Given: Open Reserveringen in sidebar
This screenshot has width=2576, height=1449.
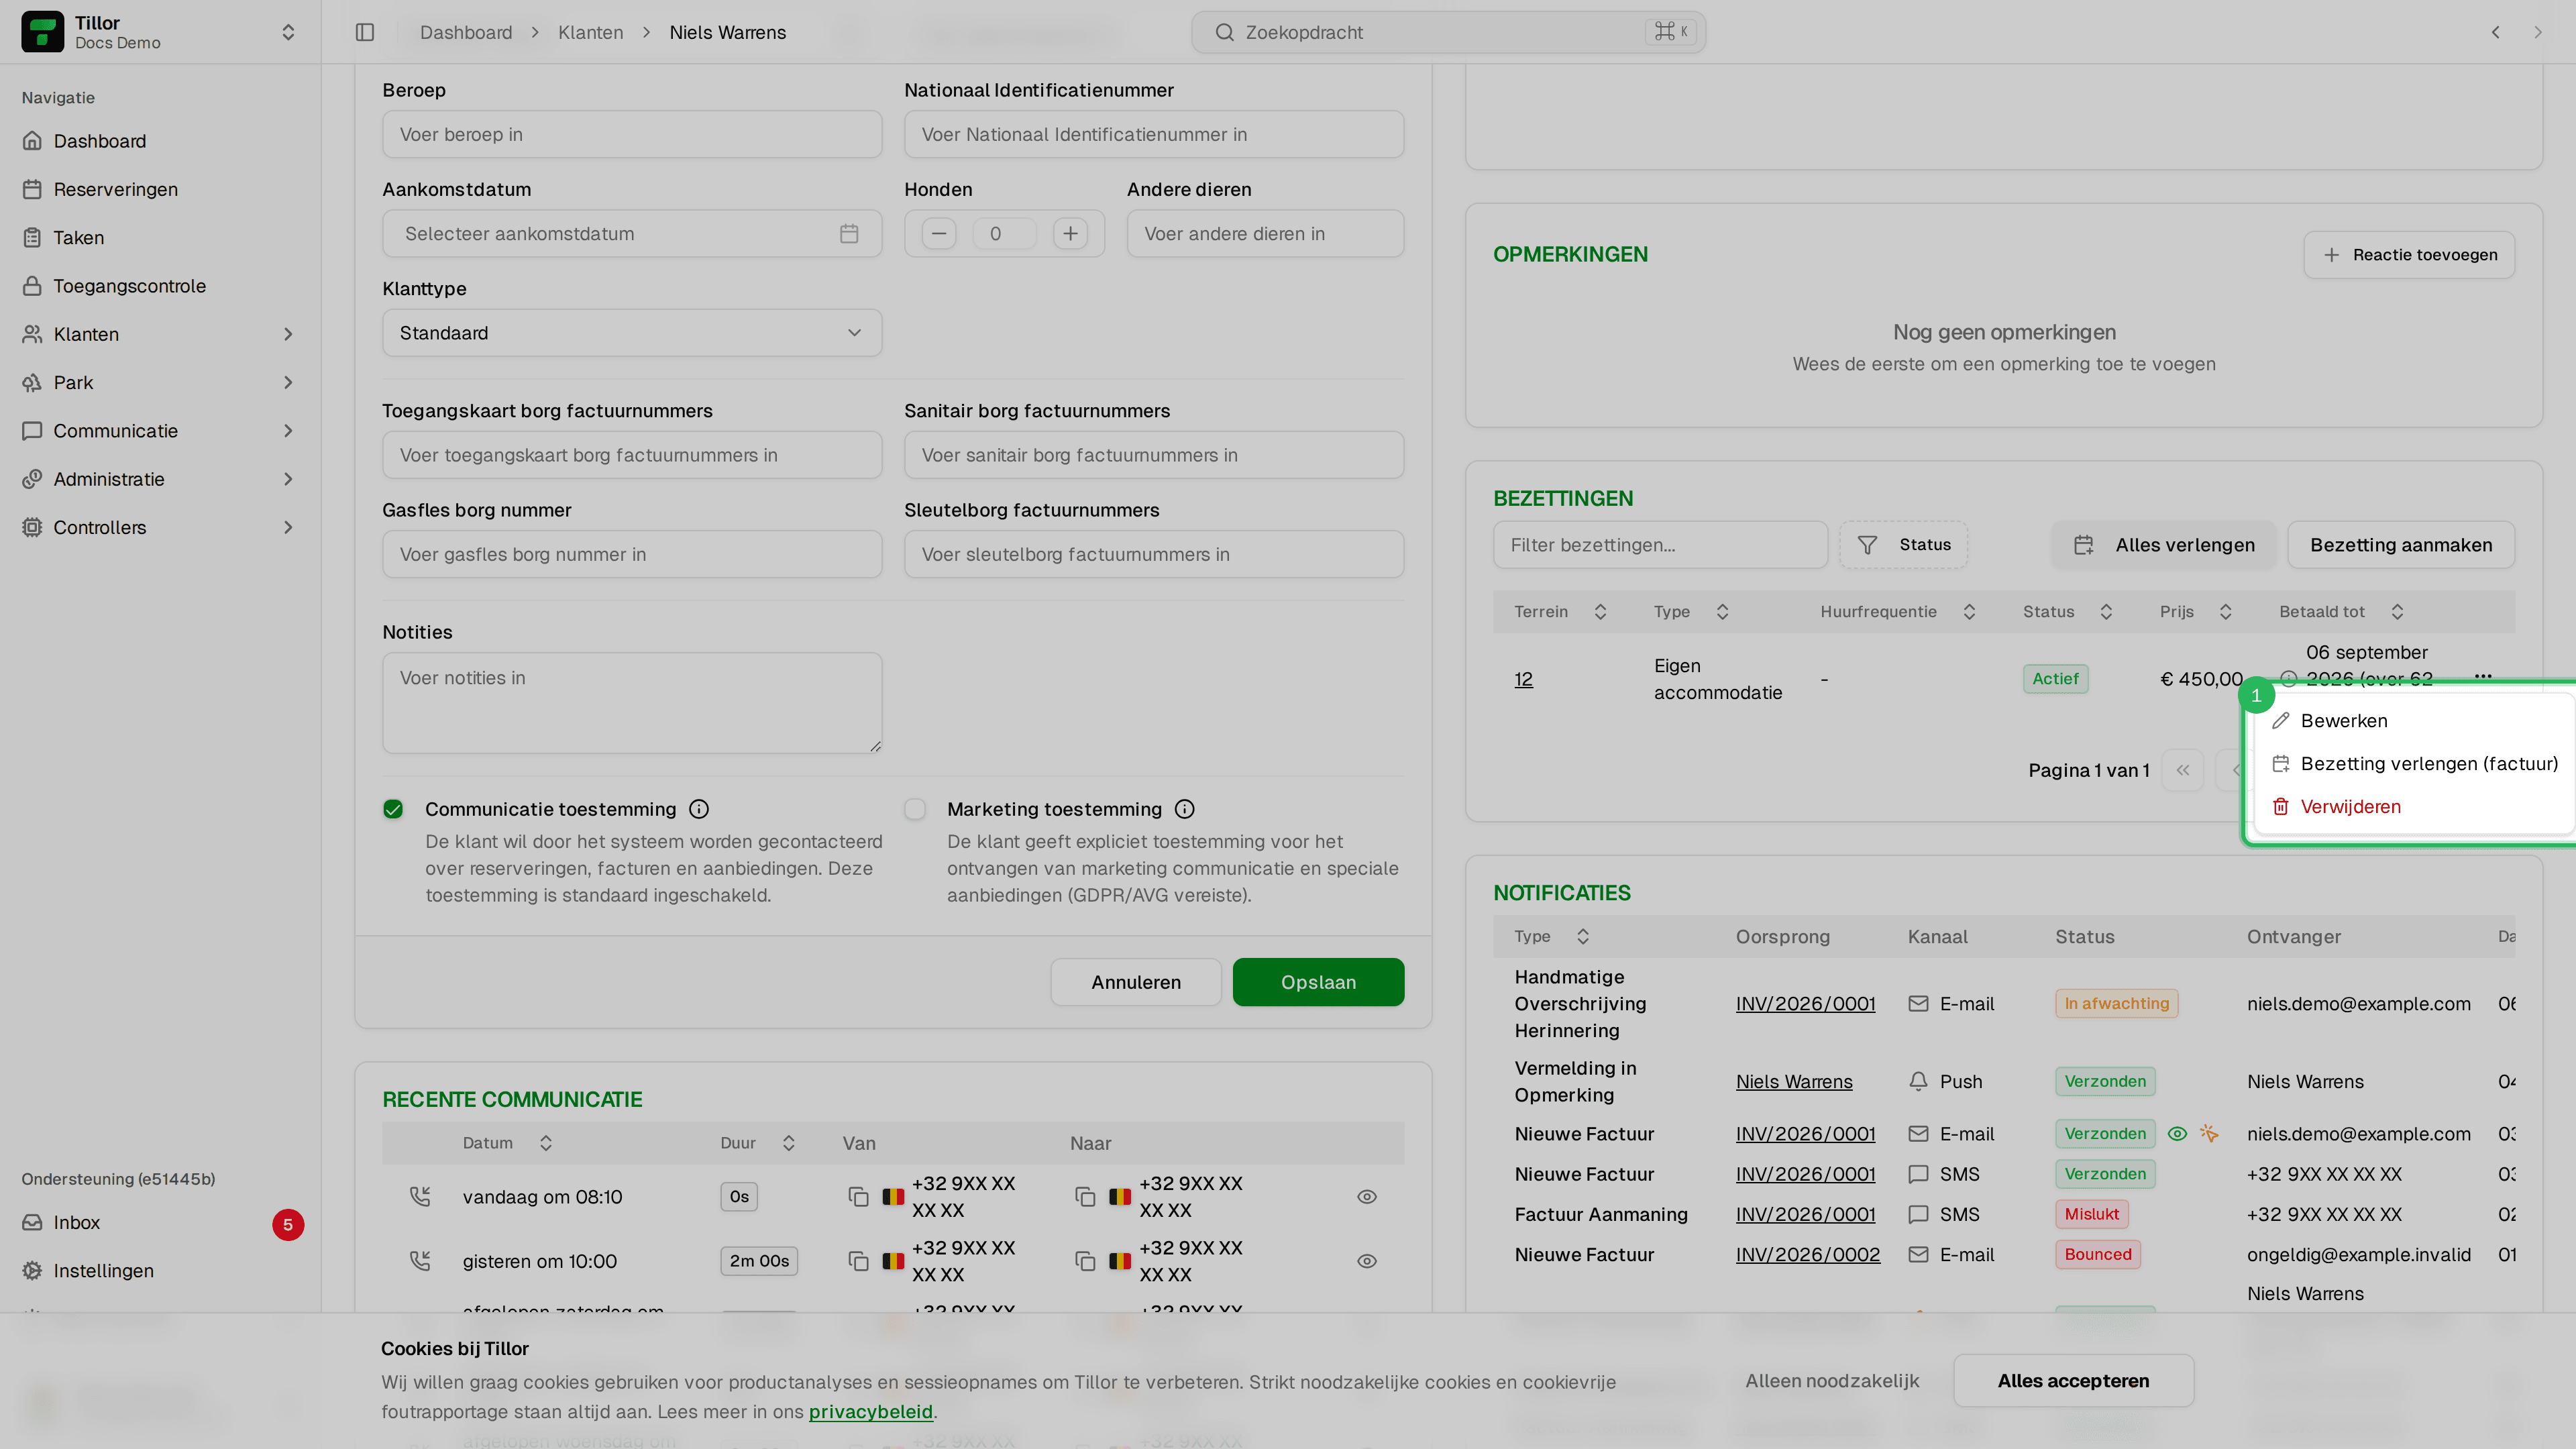Looking at the screenshot, I should click(160, 189).
